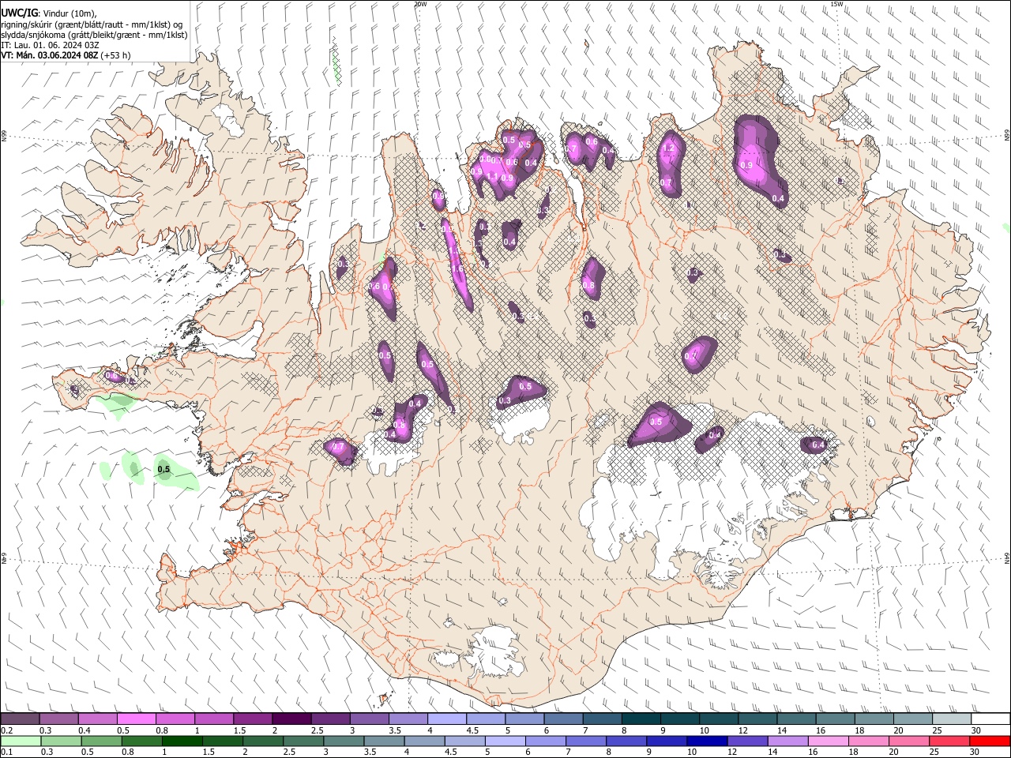Viewport: 1011px width, 758px height.
Task: Click the 4.5 label under the upper legend row
Action: coord(472,730)
